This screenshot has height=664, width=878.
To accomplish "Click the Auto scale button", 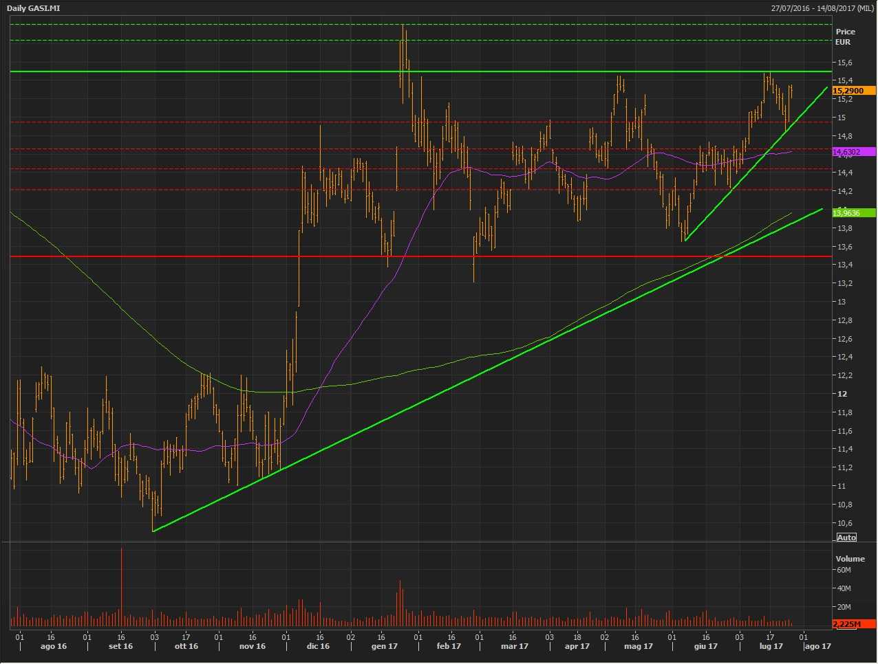I will coord(846,538).
